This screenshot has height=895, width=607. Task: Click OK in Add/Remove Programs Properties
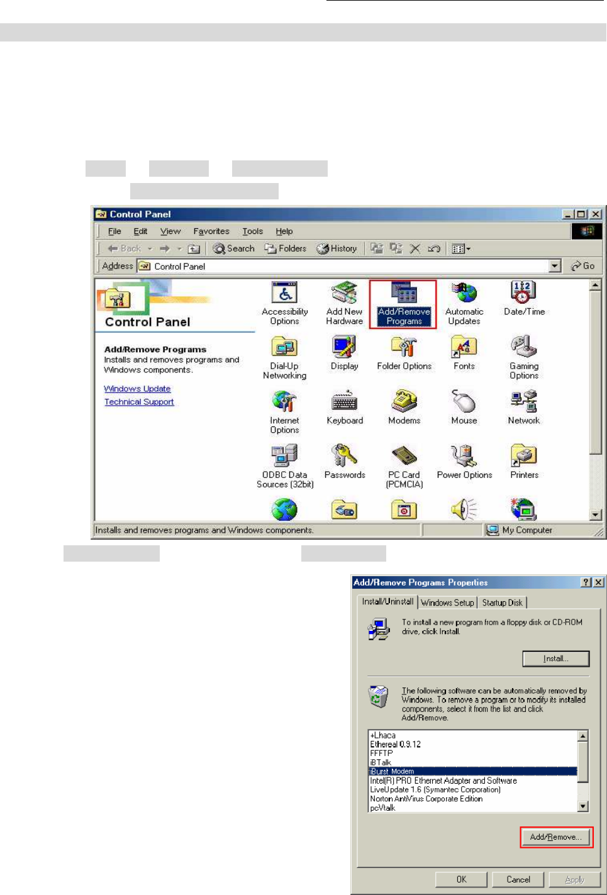click(x=462, y=879)
